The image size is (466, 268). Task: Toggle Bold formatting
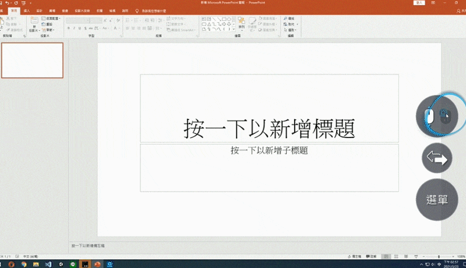(69, 28)
